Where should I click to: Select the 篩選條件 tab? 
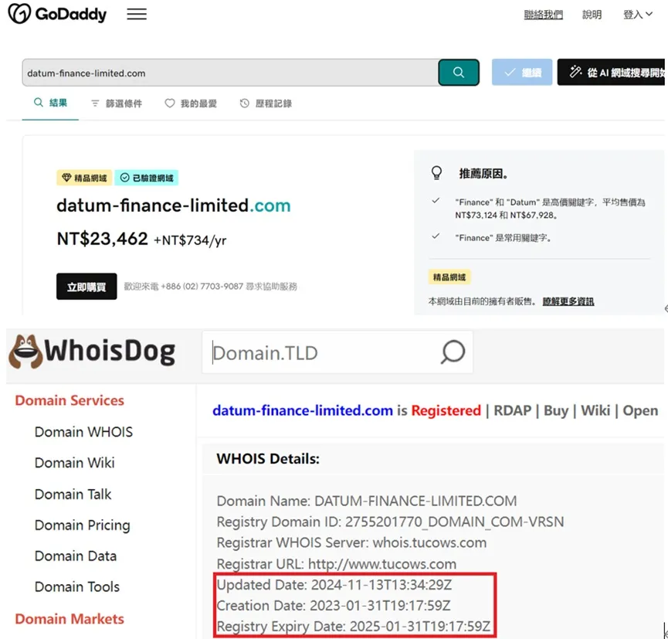click(117, 104)
